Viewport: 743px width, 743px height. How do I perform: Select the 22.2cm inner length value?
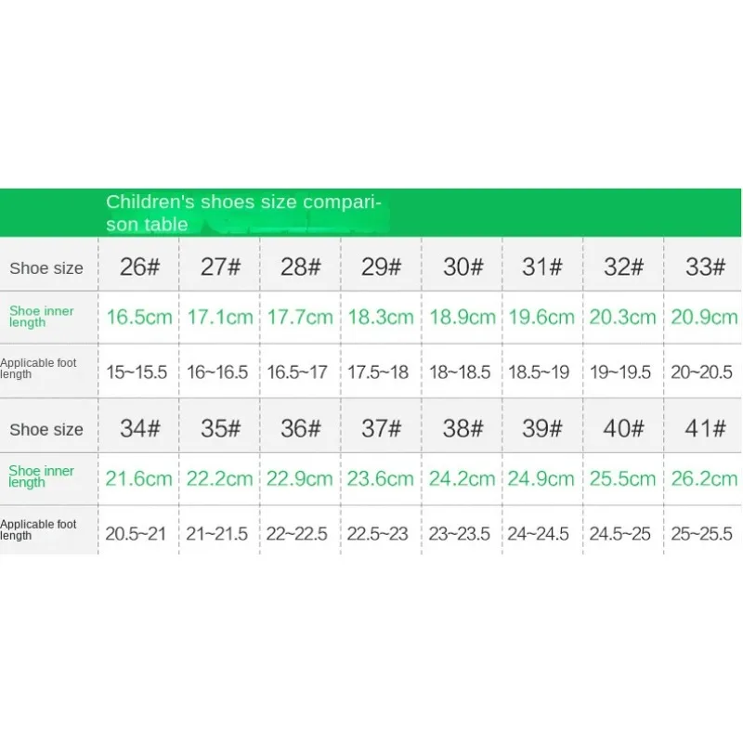coord(220,478)
